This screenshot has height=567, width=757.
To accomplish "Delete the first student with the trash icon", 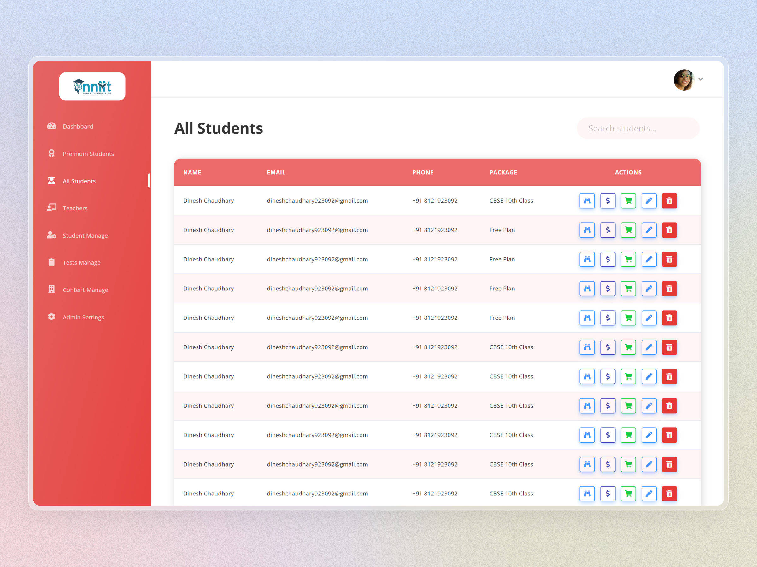I will (x=669, y=201).
